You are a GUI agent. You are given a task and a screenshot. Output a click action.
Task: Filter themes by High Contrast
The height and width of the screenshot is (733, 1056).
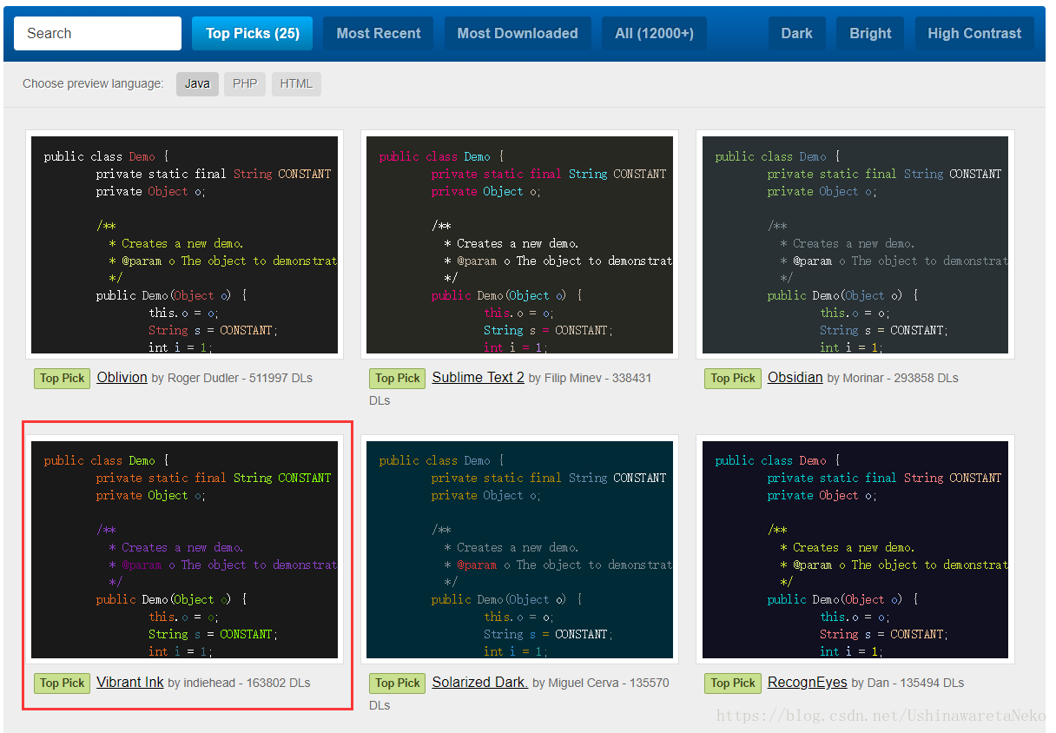click(974, 33)
